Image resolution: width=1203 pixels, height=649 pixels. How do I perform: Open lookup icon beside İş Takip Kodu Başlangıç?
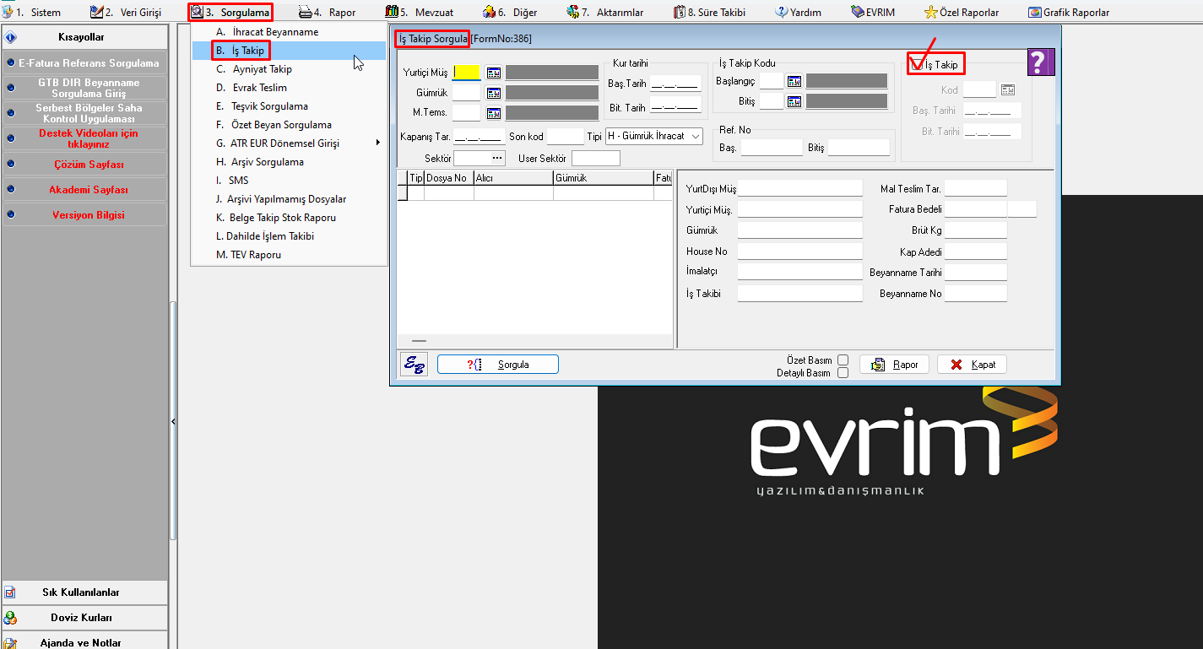(x=794, y=81)
